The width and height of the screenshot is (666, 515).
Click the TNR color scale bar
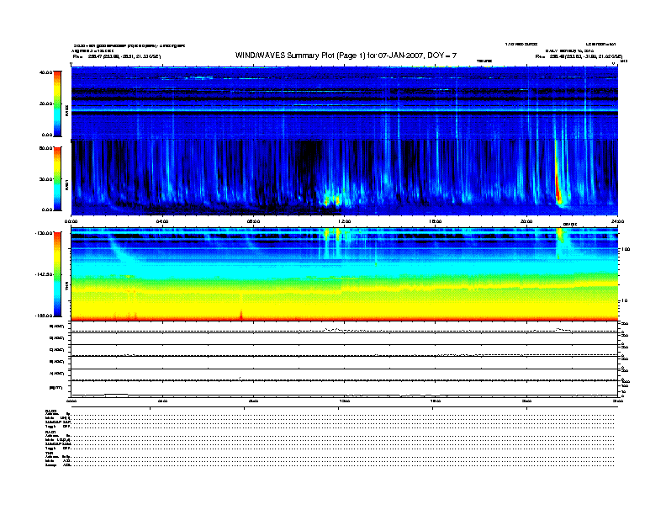tap(57, 274)
